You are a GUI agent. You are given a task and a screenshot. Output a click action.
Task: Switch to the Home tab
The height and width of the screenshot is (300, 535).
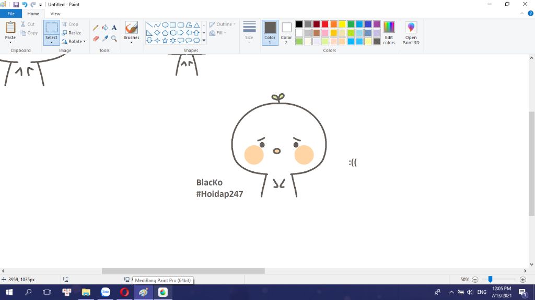(33, 14)
